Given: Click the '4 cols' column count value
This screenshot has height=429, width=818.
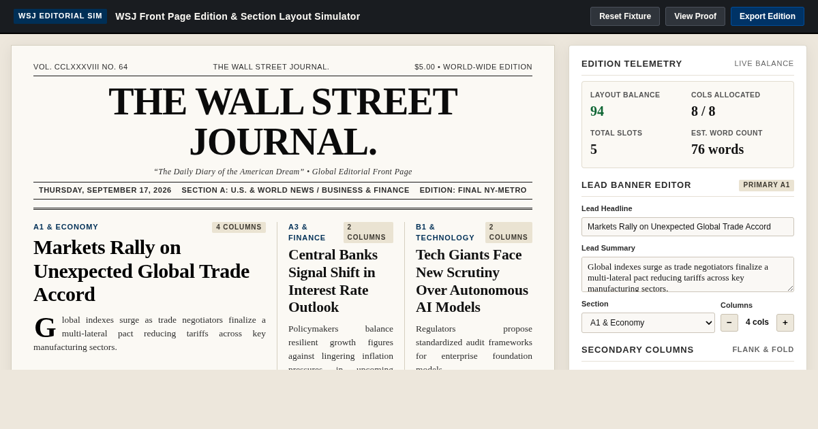Looking at the screenshot, I should [757, 322].
